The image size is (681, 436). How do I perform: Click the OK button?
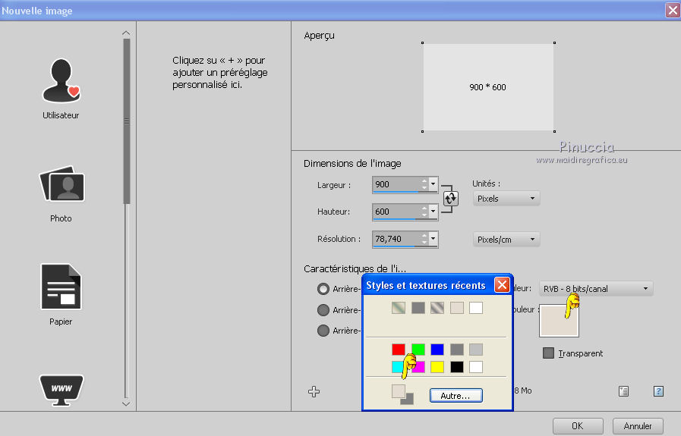click(578, 426)
